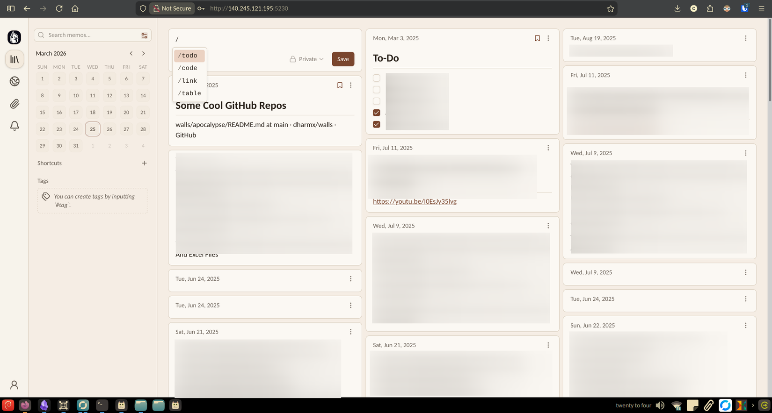Open the Inbox bell notifications

(15, 126)
